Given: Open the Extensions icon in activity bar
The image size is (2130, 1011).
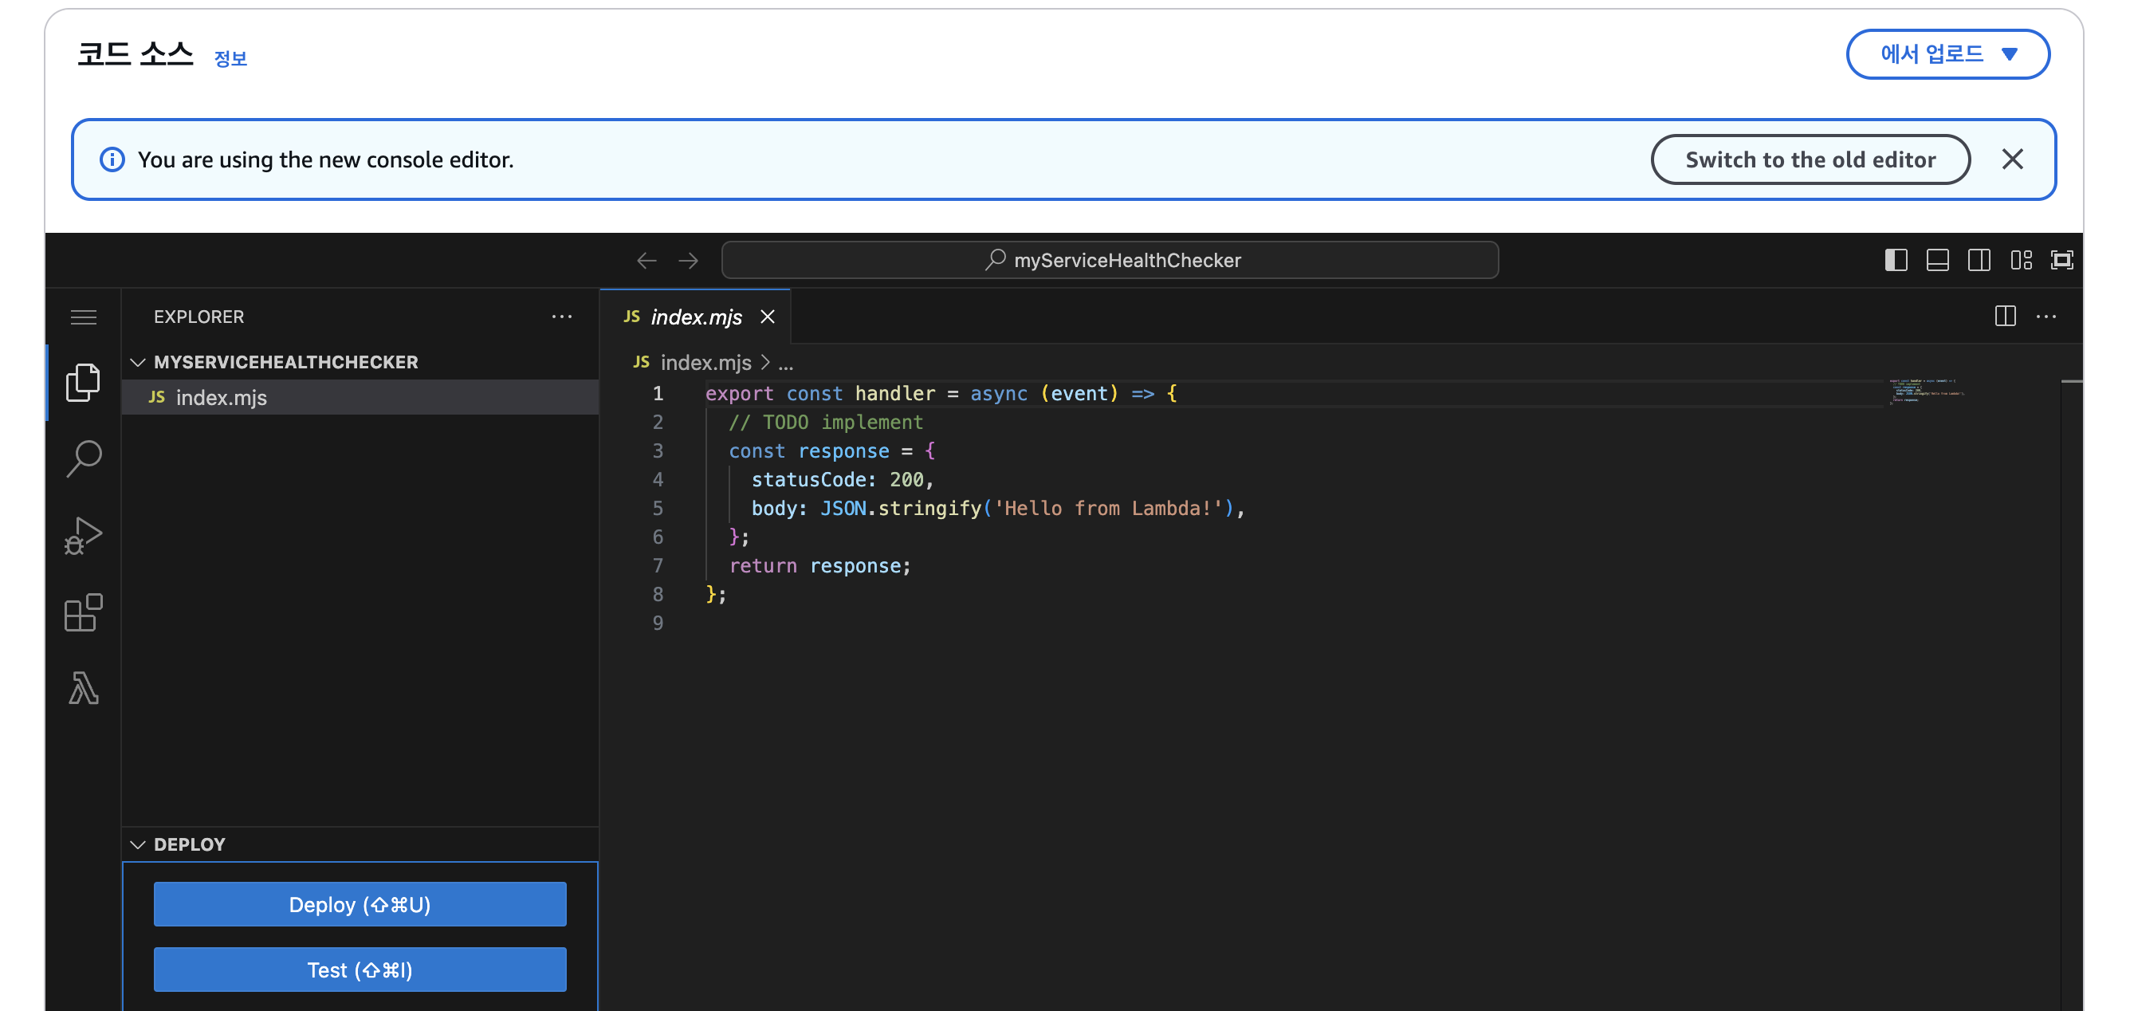Looking at the screenshot, I should [83, 612].
